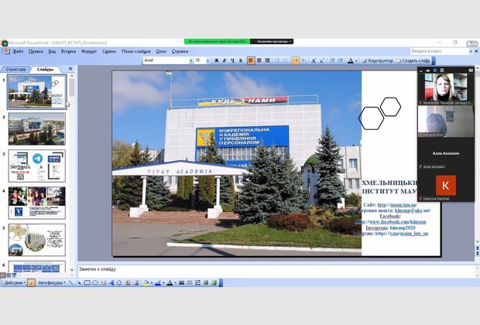Open the fill color picker
This screenshot has width=480, height=325.
145,282
